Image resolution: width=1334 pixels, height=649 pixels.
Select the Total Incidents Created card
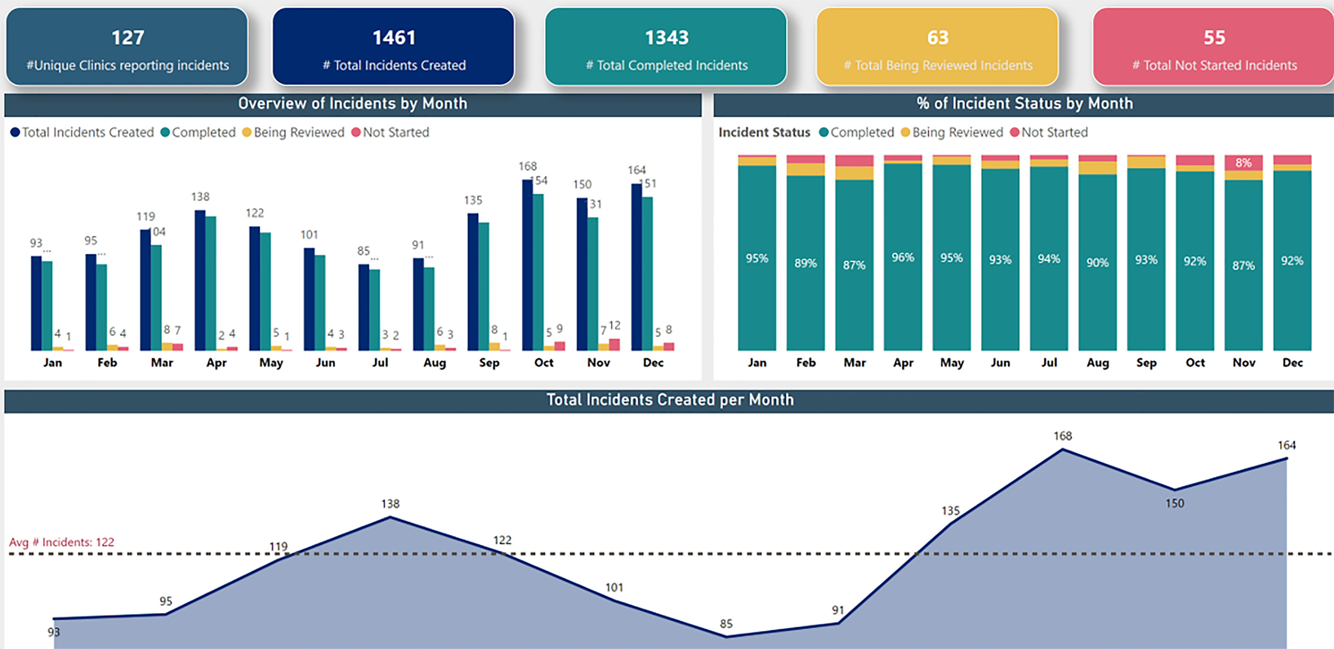coord(394,47)
